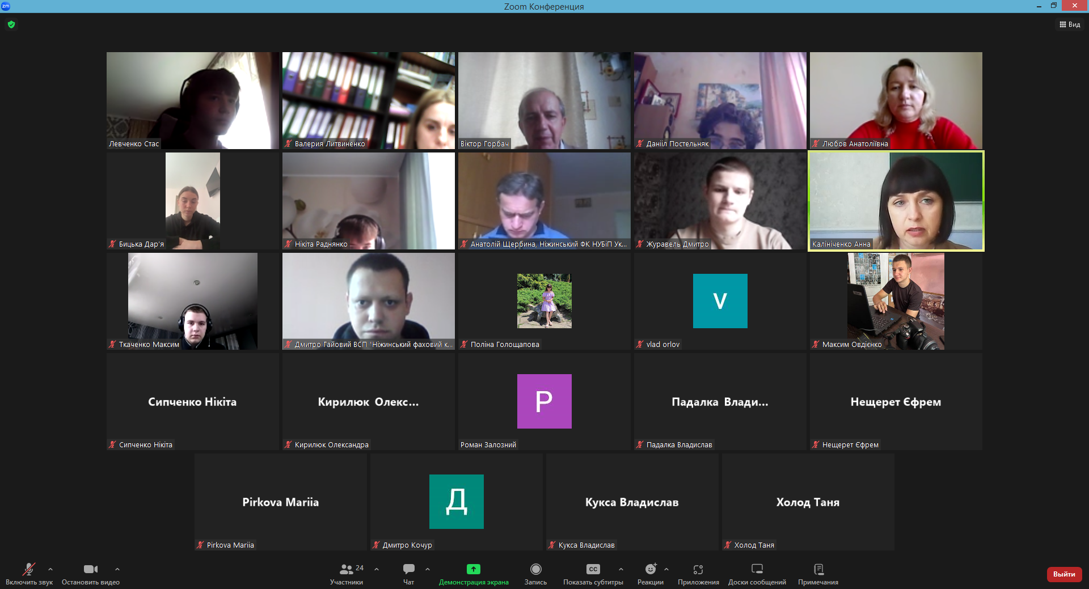Click the Zoom app icon in title bar
The image size is (1089, 589).
(6, 6)
